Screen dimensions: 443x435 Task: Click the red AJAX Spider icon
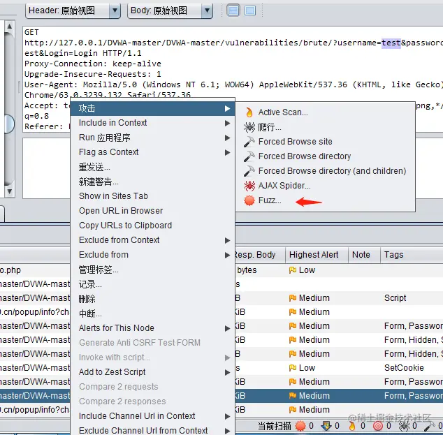[x=249, y=186]
